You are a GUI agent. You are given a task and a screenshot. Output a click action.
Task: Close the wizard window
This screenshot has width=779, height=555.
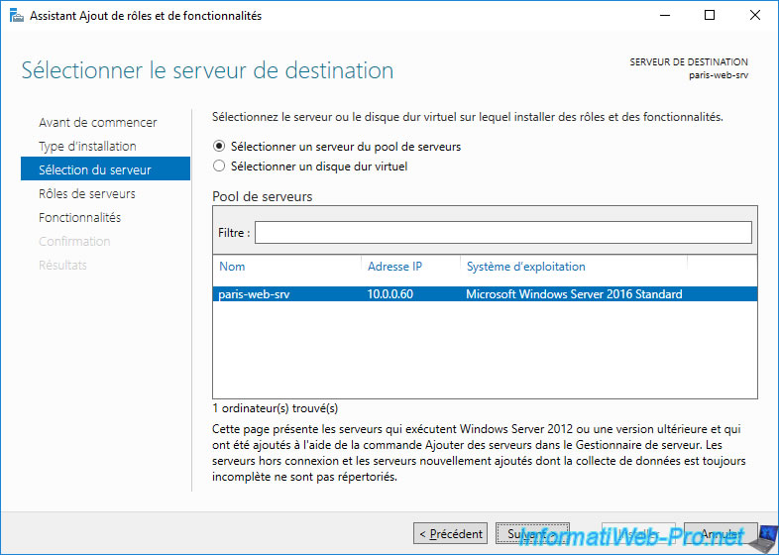point(754,16)
